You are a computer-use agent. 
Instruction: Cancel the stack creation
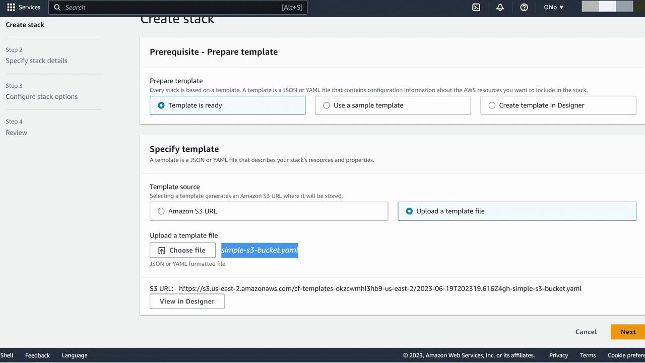tap(586, 332)
